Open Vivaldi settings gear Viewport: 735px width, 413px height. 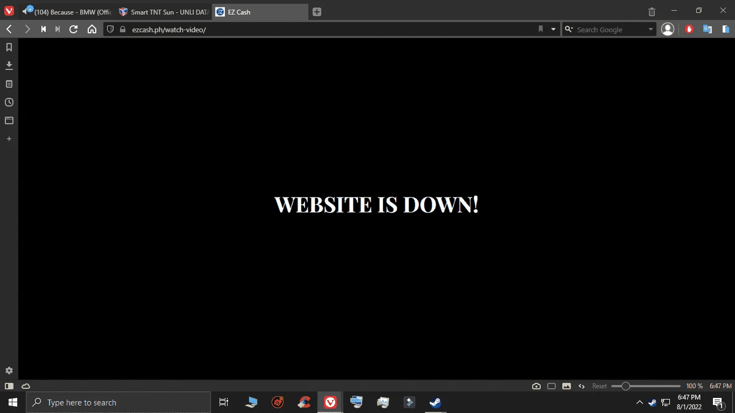9,371
